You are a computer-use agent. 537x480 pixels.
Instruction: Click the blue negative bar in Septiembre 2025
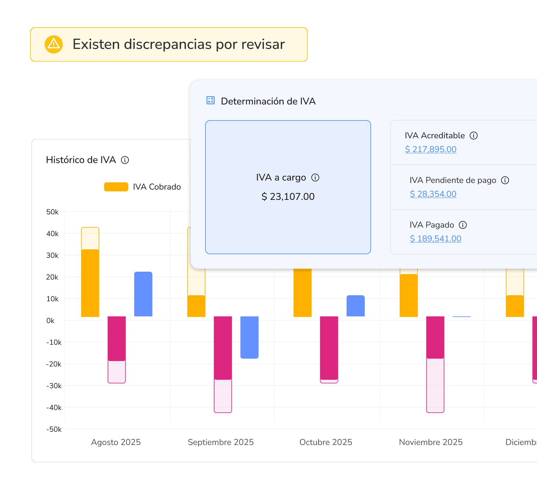point(249,338)
